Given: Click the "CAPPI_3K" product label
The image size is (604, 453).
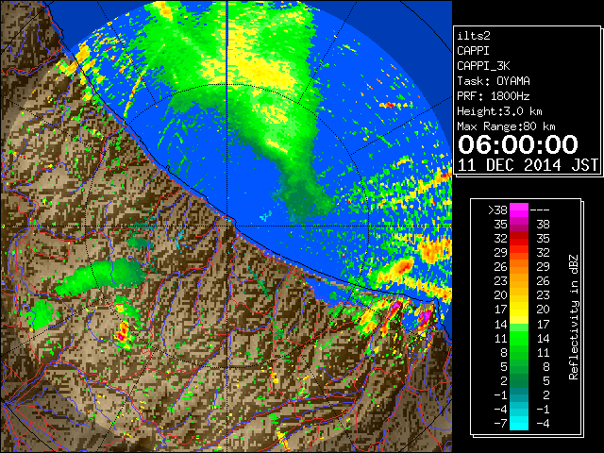Looking at the screenshot, I should (483, 66).
